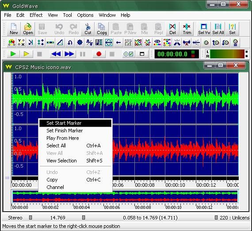The image size is (252, 231).
Task: Open the Effect menu
Action: click(36, 15)
